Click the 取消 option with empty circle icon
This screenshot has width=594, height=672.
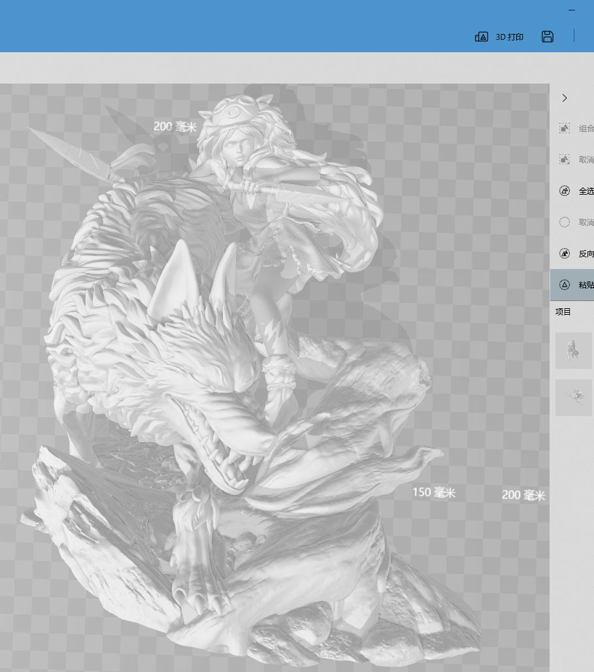(x=576, y=222)
